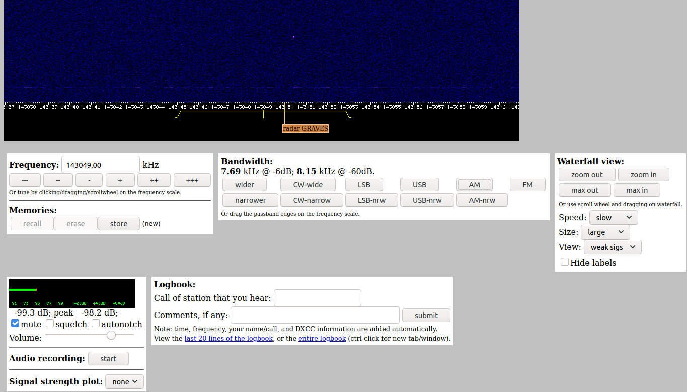The height and width of the screenshot is (392, 687).
Task: Enable the squelch checkbox
Action: (50, 324)
